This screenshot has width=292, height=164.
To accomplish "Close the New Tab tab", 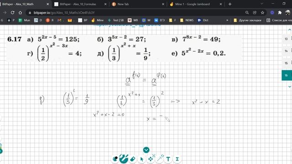I will (163, 4).
